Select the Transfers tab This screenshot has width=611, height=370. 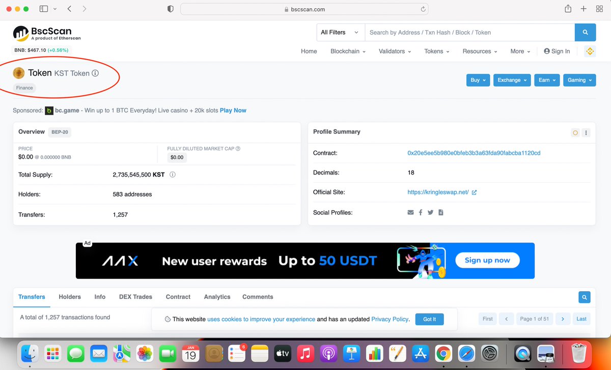click(x=32, y=297)
